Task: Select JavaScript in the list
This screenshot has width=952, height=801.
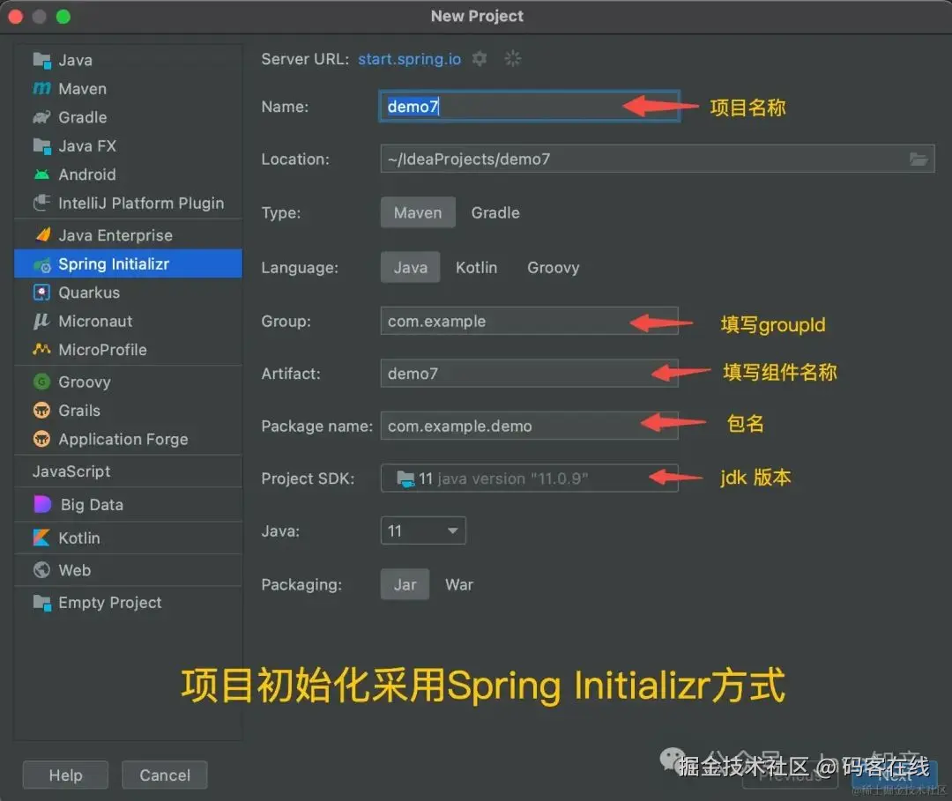Action: (x=128, y=471)
